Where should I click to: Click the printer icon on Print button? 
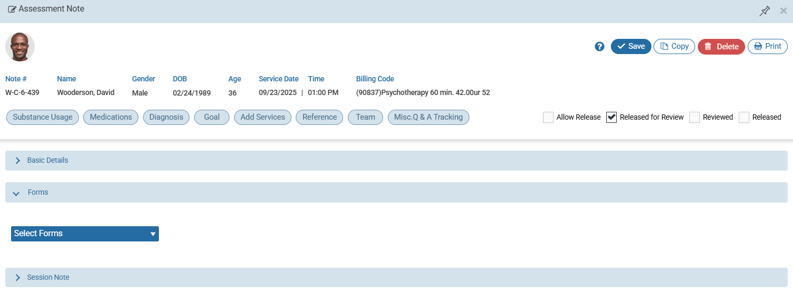[758, 46]
